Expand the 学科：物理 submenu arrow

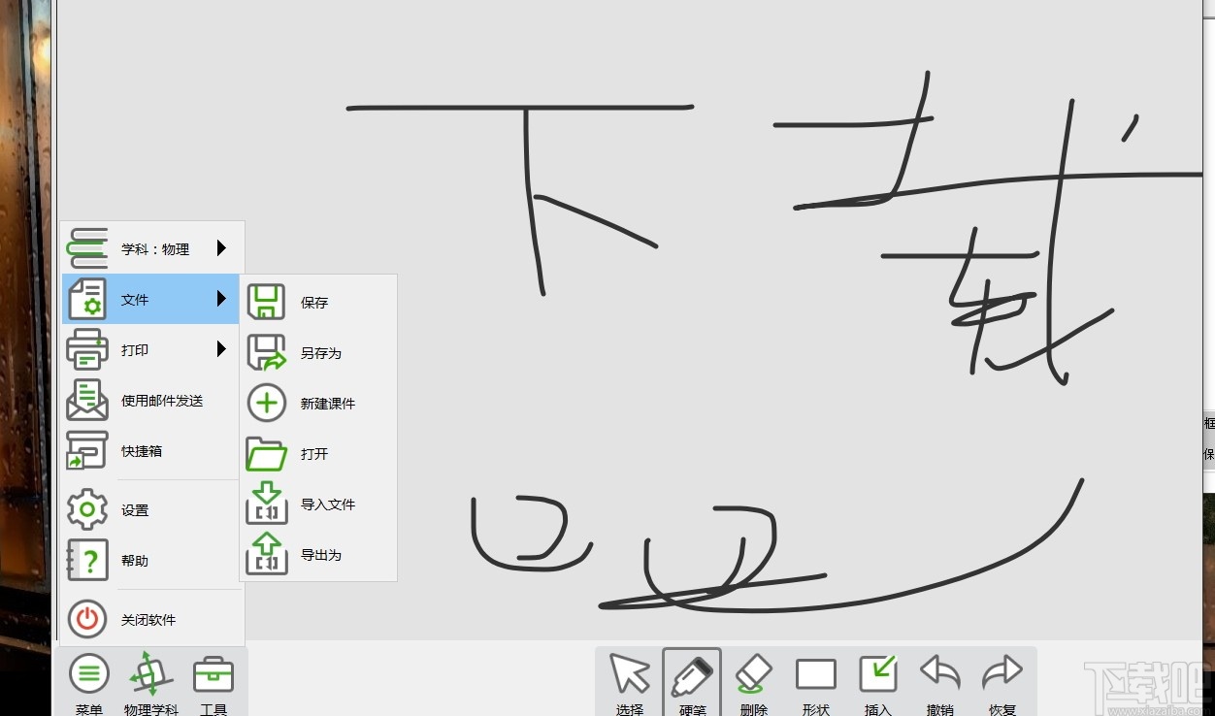[222, 247]
